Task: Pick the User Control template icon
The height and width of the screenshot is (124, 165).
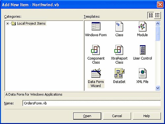Action: pos(143,50)
